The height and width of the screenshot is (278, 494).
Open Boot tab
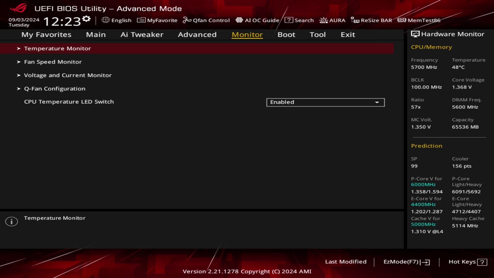[286, 34]
